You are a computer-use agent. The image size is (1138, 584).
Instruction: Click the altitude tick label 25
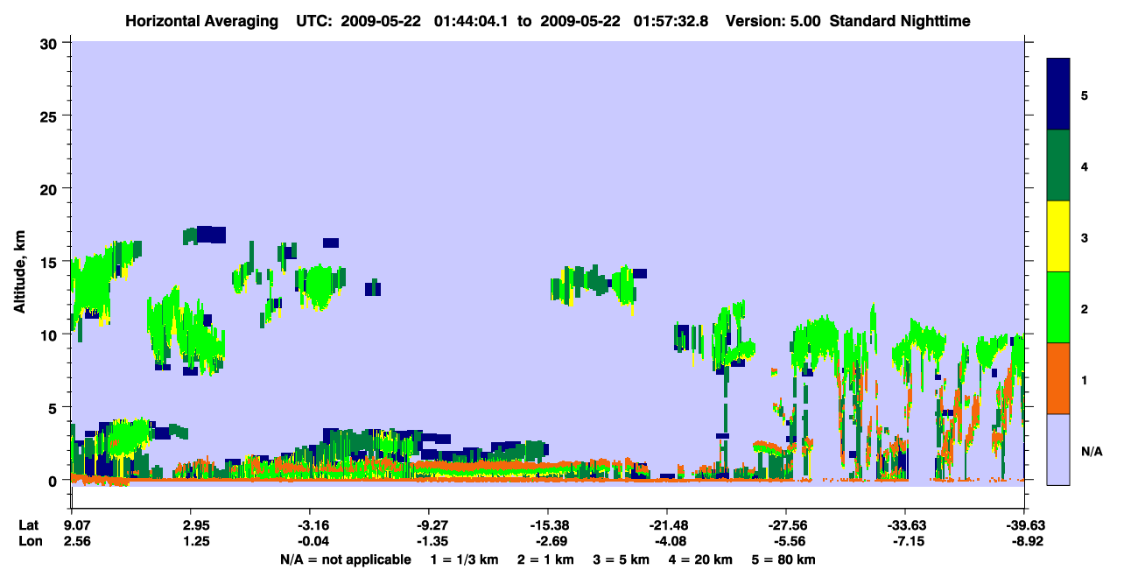[x=51, y=116]
